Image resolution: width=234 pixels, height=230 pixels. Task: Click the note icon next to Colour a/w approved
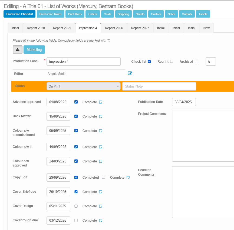coord(100,161)
